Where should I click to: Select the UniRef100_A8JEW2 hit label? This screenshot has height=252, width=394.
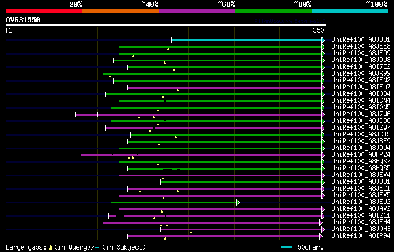click(x=361, y=202)
